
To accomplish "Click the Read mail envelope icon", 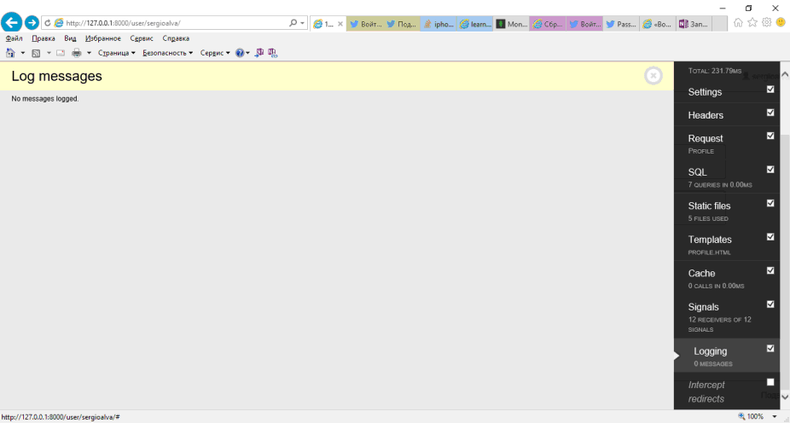I will pyautogui.click(x=61, y=53).
